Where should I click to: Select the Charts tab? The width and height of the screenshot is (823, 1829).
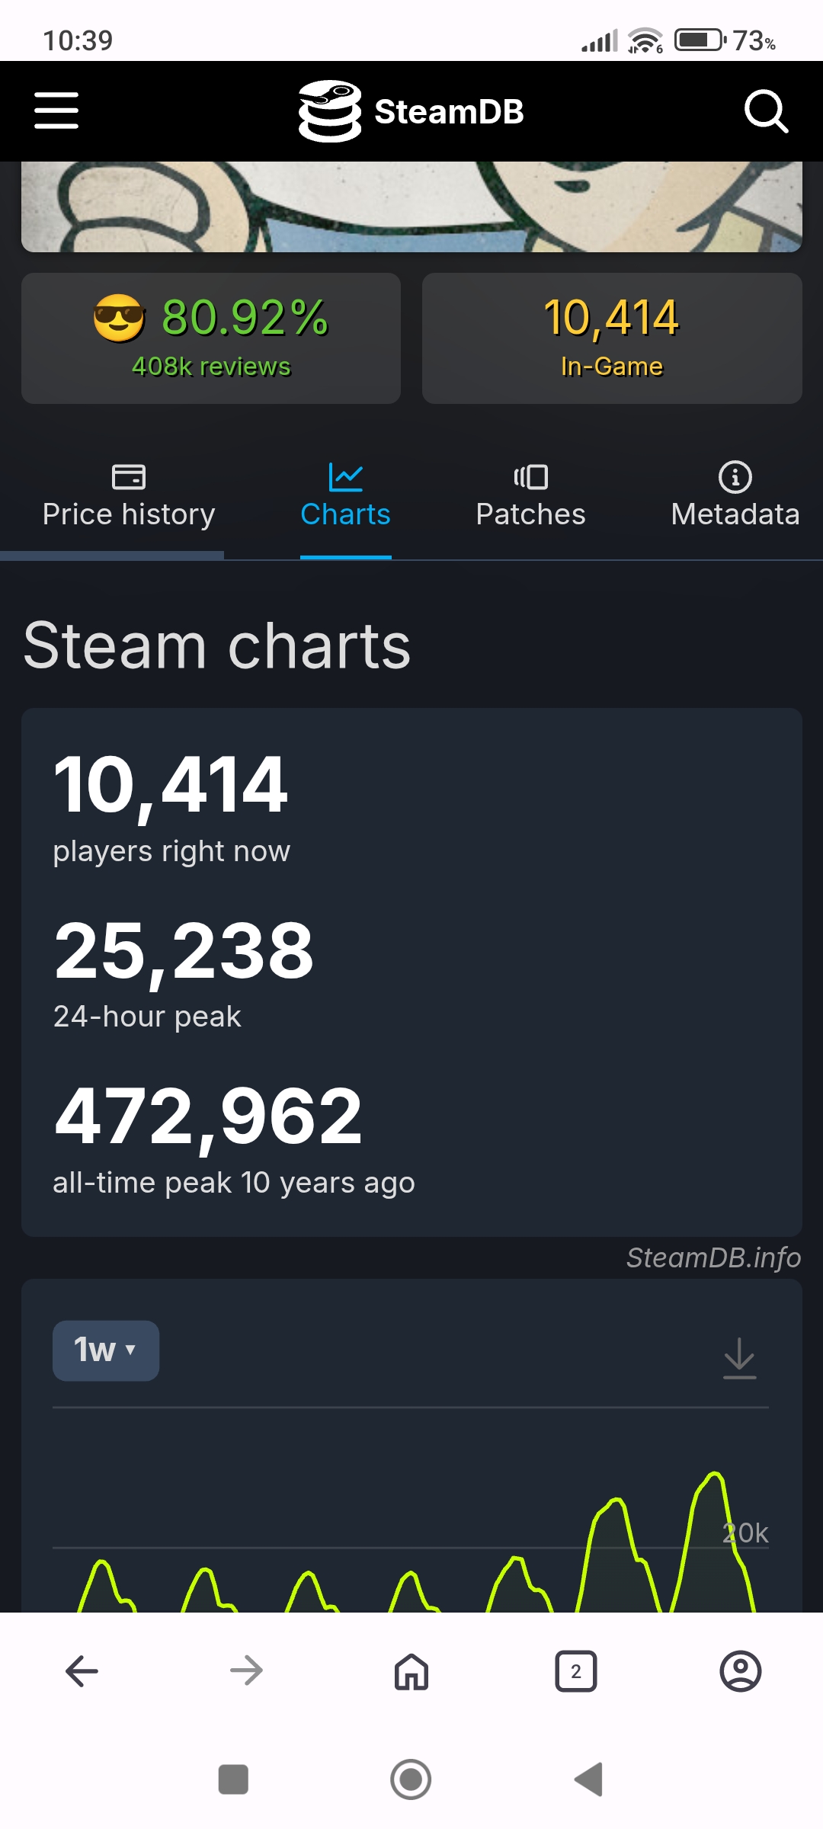345,497
